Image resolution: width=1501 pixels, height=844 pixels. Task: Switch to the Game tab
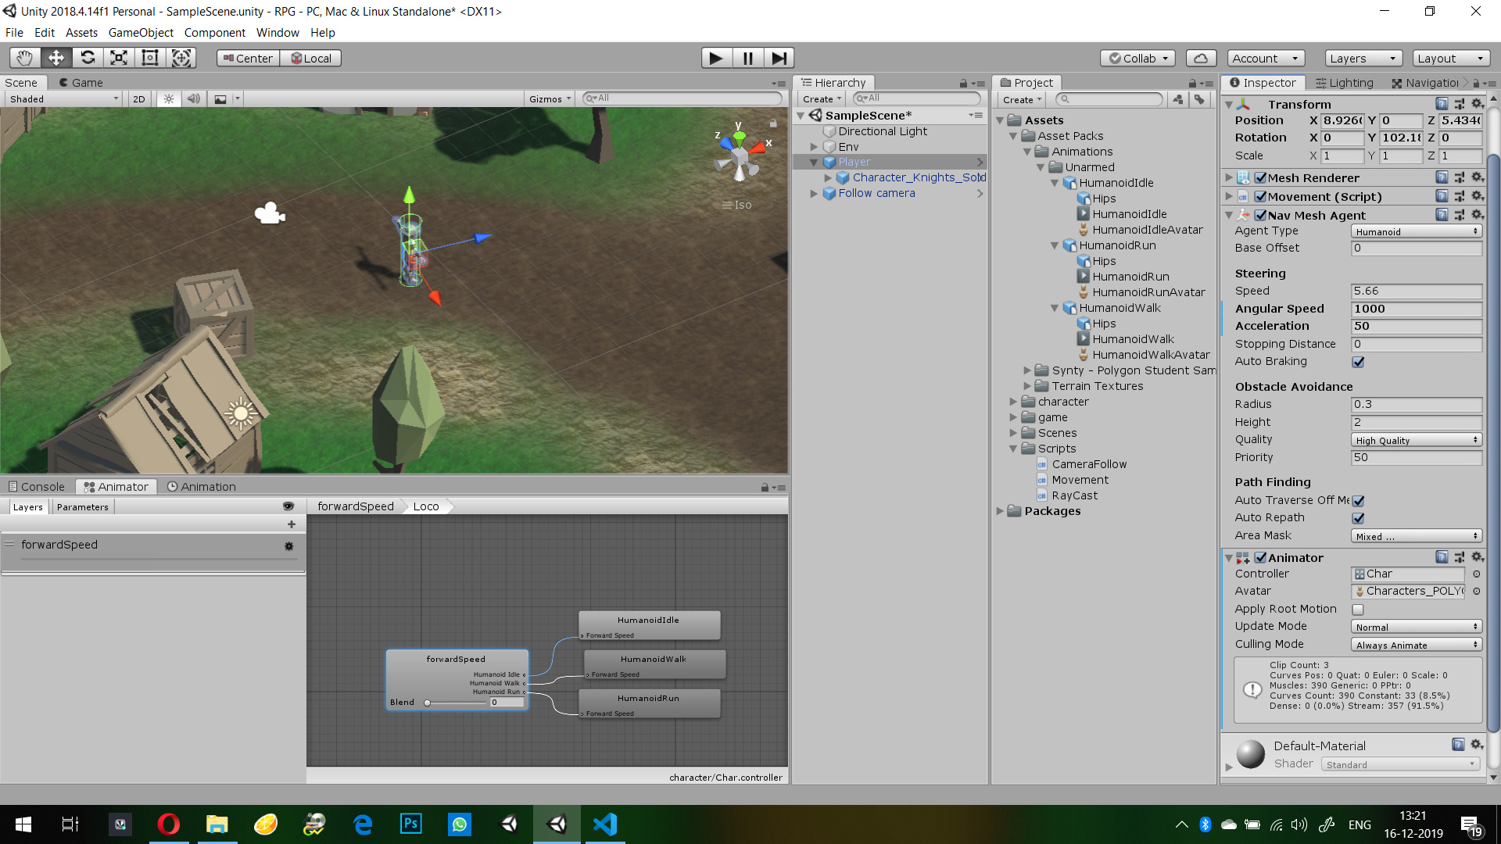tap(81, 82)
